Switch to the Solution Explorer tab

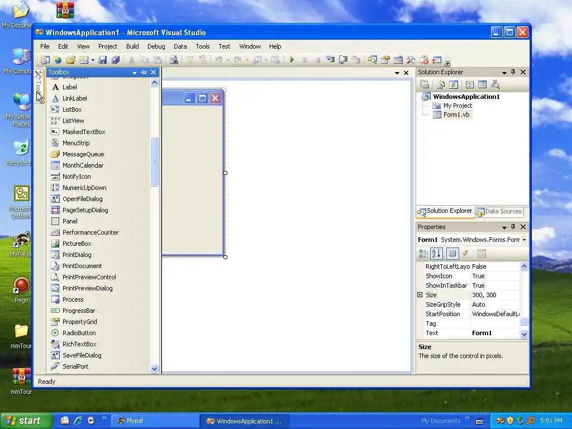[445, 211]
